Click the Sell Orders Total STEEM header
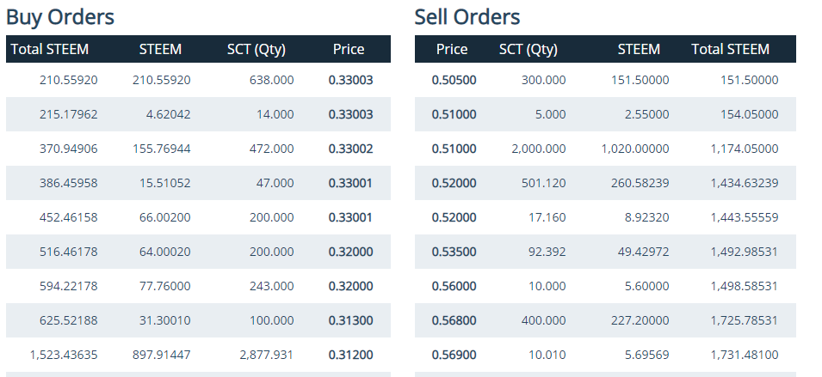The height and width of the screenshot is (377, 822). pos(730,49)
